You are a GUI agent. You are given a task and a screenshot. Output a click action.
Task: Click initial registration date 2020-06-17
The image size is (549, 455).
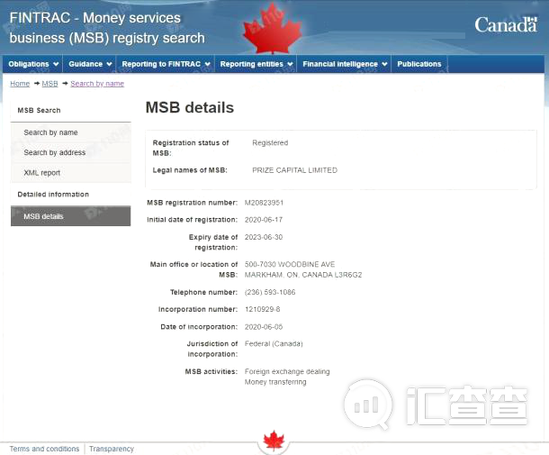coord(264,220)
